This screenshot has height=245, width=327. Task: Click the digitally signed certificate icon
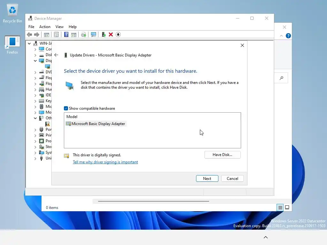[66, 156]
